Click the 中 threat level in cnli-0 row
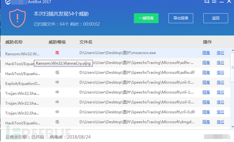 (x=57, y=82)
